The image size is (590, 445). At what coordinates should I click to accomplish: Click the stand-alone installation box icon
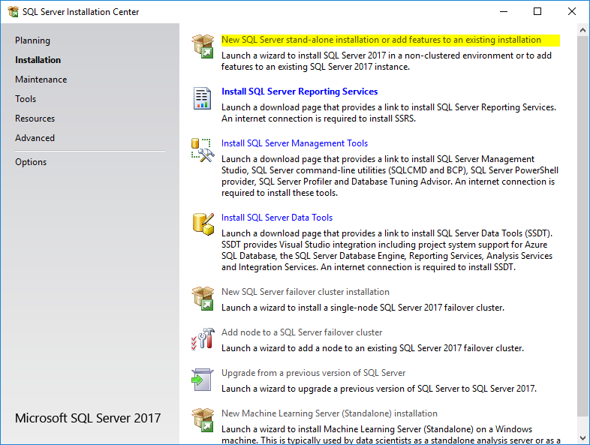pyautogui.click(x=203, y=47)
